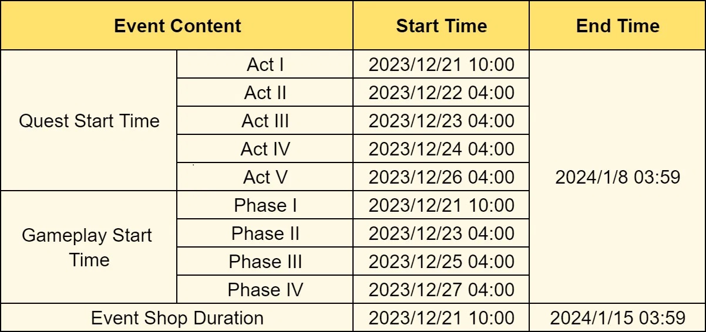Select the Act IV cell
Screen dimensions: 706x332
coord(265,149)
